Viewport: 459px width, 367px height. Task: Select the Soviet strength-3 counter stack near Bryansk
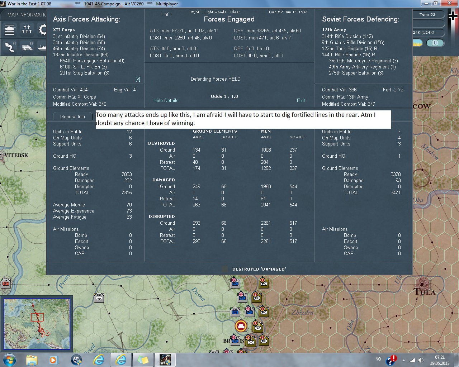click(250, 340)
